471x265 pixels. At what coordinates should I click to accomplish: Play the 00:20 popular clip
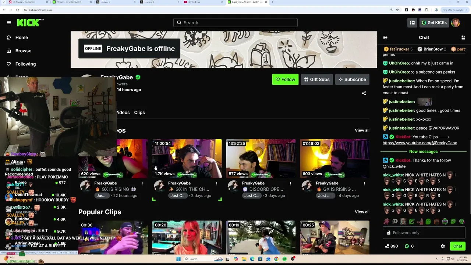coord(187,237)
